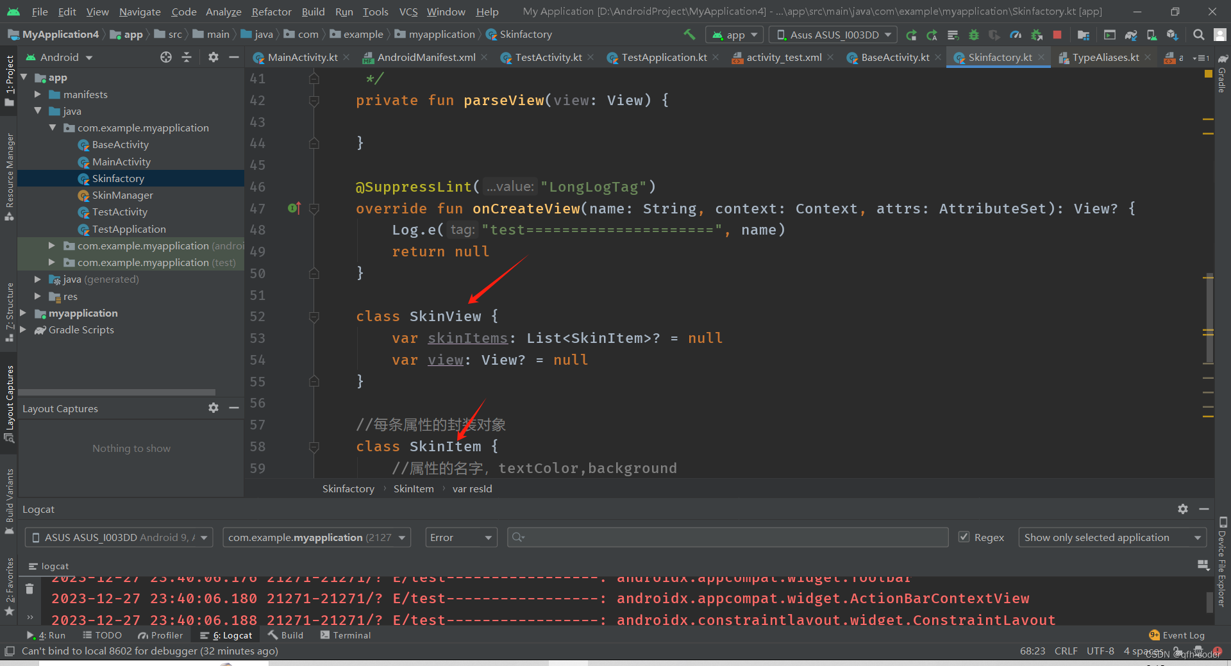Click the Search Everywhere magnifier icon
Screen dimensions: 1231x666
(x=1198, y=35)
